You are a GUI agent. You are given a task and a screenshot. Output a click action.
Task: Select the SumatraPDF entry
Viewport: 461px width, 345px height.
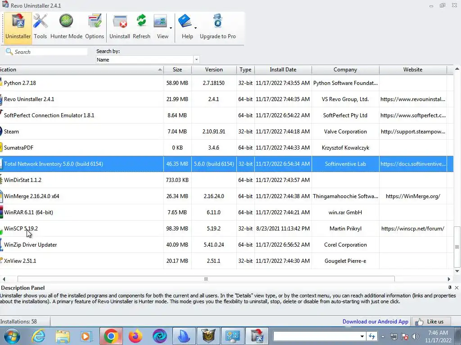coord(226,147)
